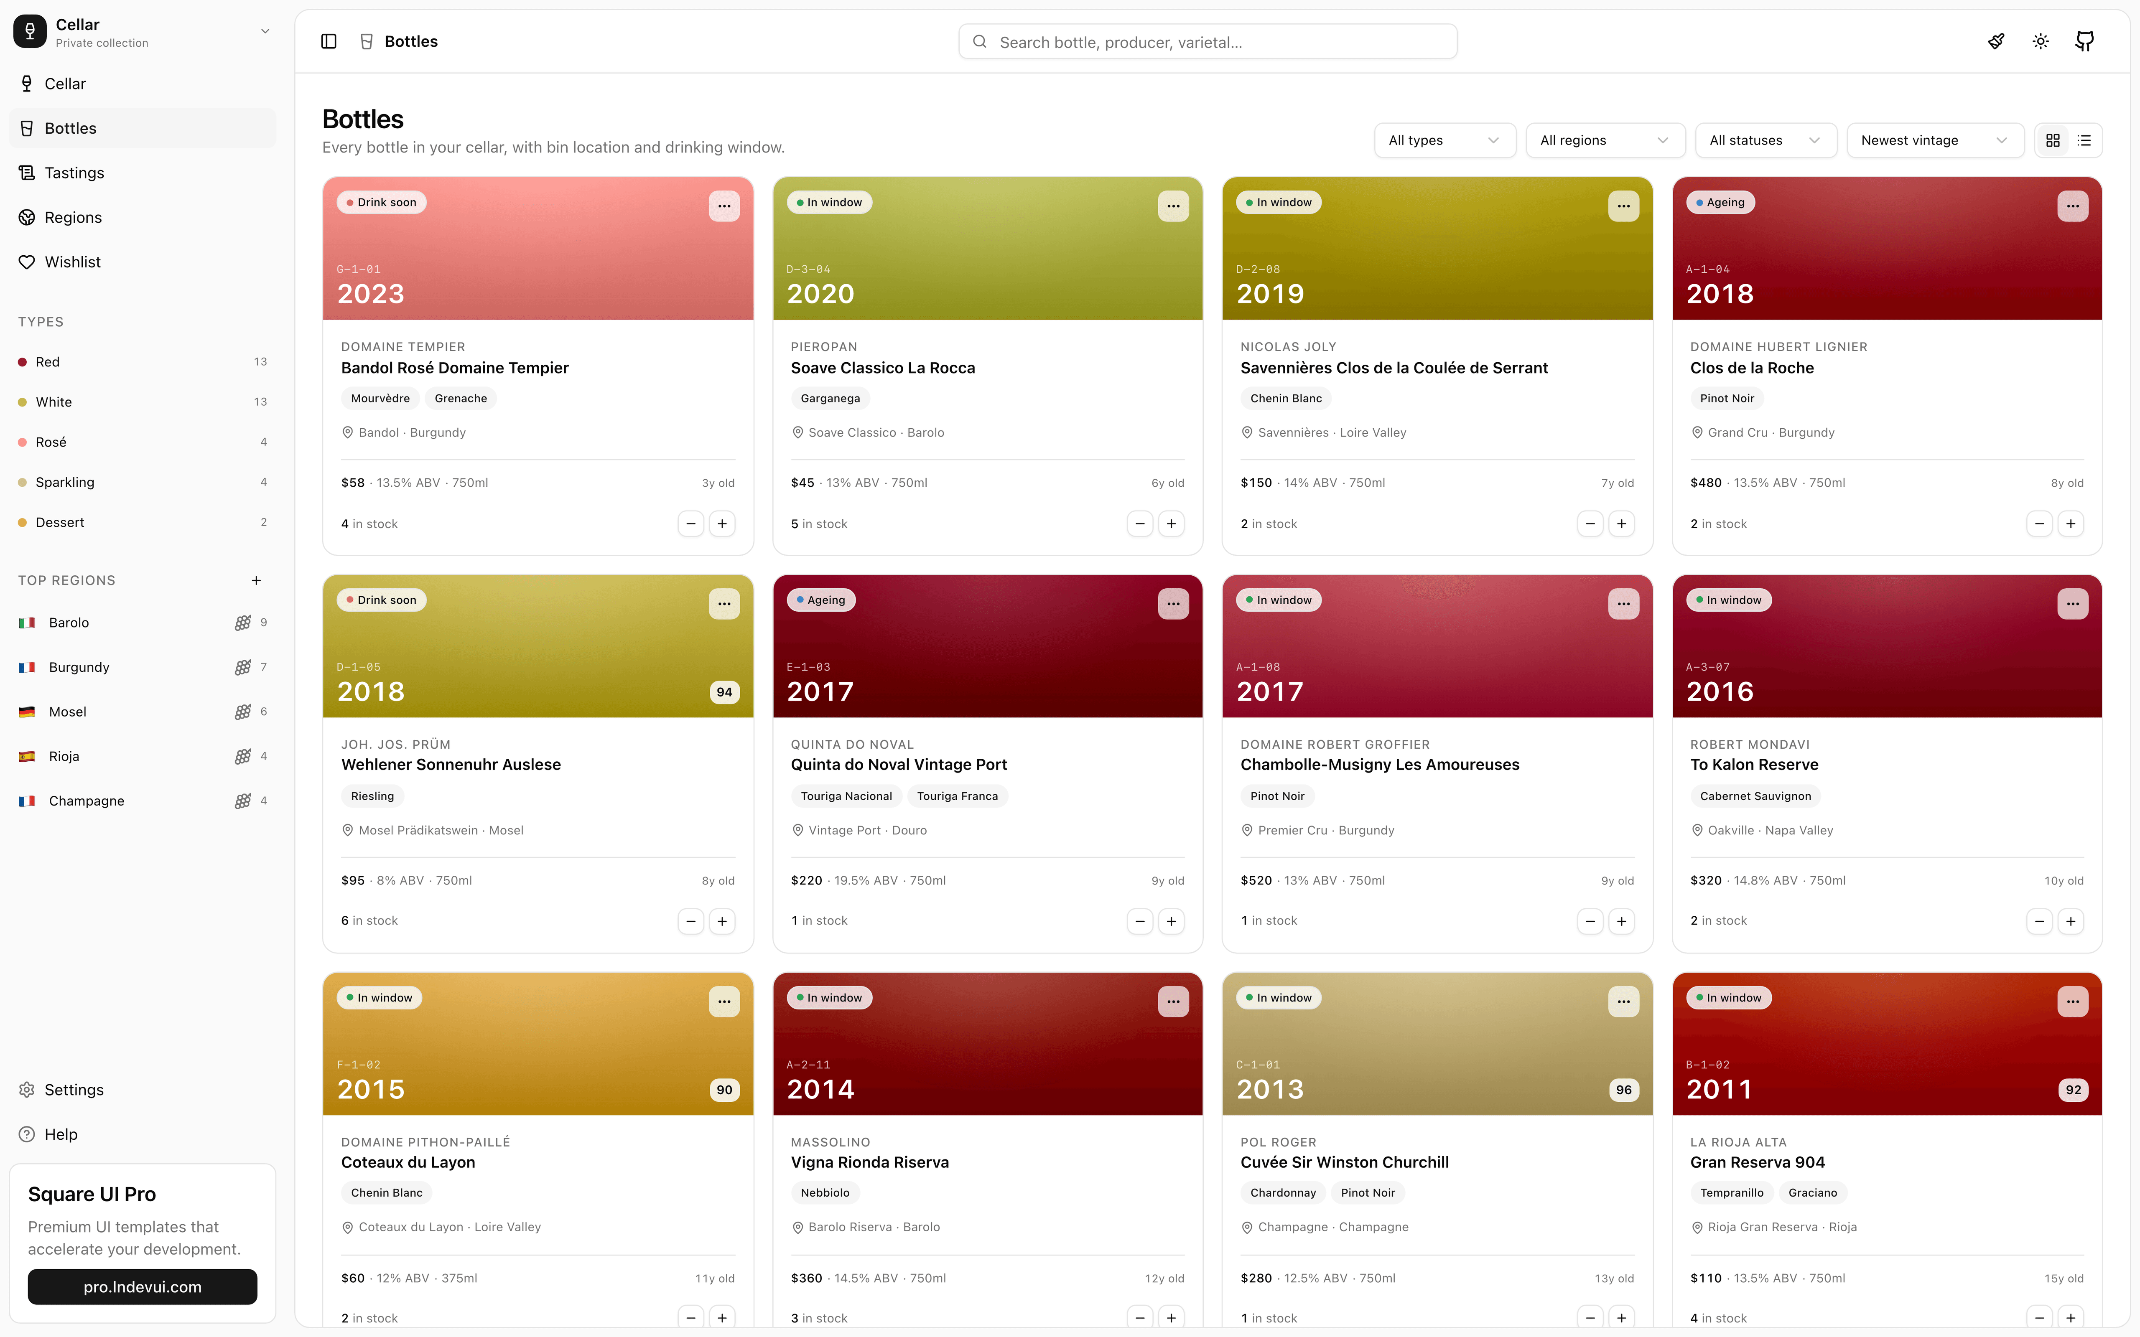Viewport: 2140px width, 1337px height.
Task: Click the pro.lndevui.com button
Action: click(x=143, y=1287)
